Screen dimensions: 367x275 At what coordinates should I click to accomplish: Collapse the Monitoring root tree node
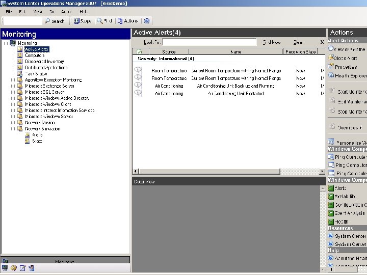coord(6,43)
